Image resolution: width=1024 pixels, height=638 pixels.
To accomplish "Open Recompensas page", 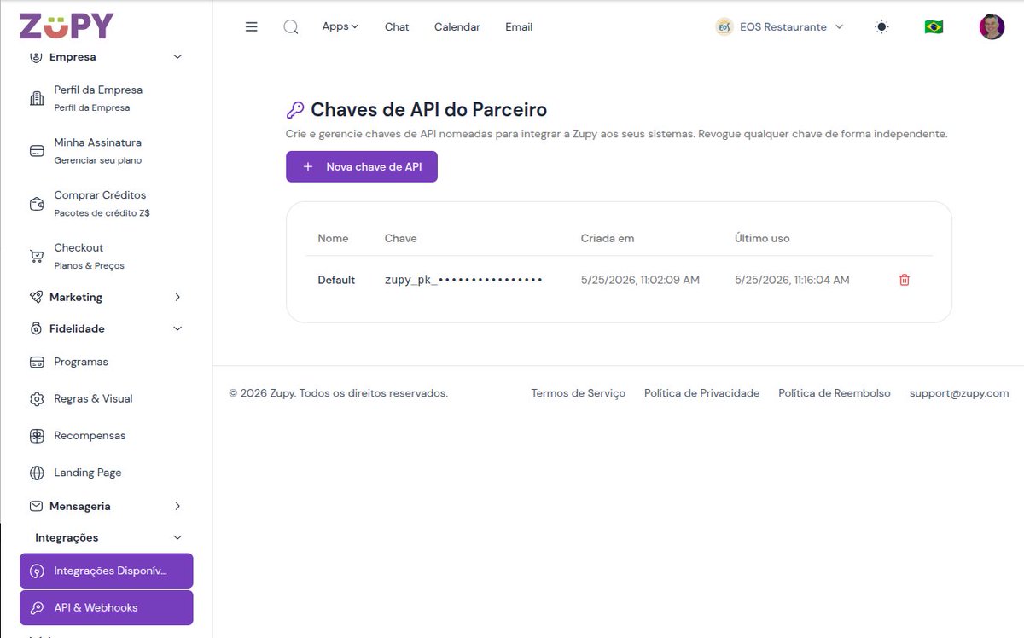I will pos(107,436).
